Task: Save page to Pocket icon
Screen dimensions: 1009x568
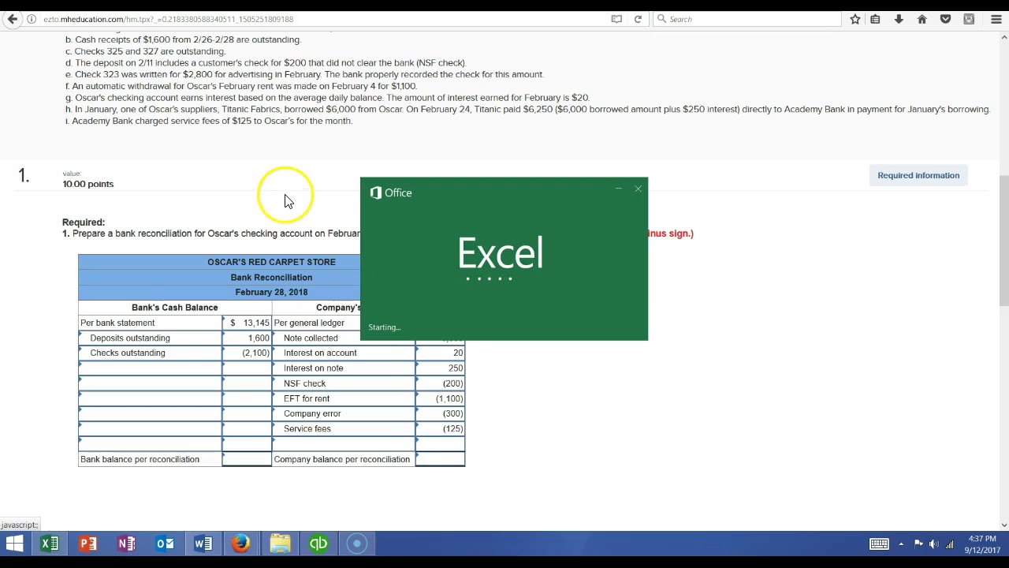Action: tap(946, 19)
